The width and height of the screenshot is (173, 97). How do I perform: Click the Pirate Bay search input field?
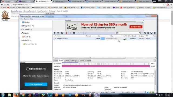pyautogui.click(x=28, y=14)
